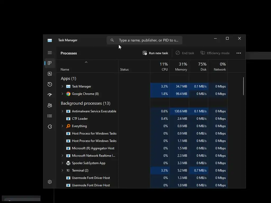Click the 0.4% CPU value for CTF Loader
The image size is (271, 203).
click(164, 119)
